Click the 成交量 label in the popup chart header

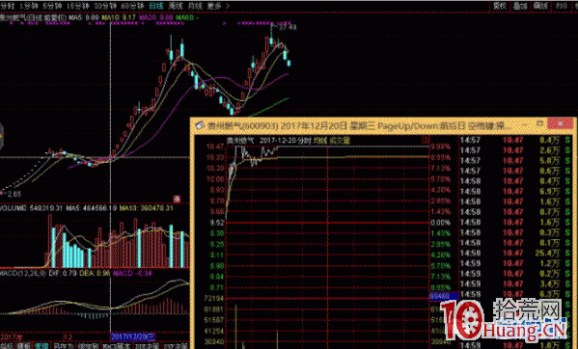pos(340,140)
